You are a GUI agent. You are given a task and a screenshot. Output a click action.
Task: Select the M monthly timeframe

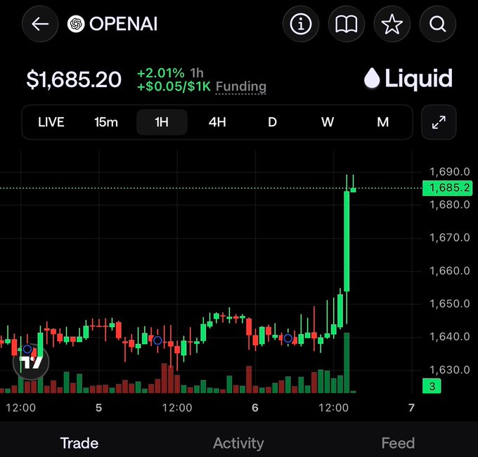click(x=383, y=122)
